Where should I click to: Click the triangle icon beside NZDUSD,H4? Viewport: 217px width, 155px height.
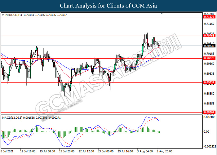(x=3, y=15)
